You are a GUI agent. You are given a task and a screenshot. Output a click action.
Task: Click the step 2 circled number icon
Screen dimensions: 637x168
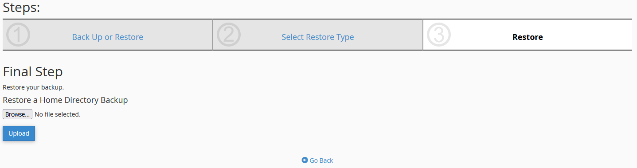click(x=228, y=35)
